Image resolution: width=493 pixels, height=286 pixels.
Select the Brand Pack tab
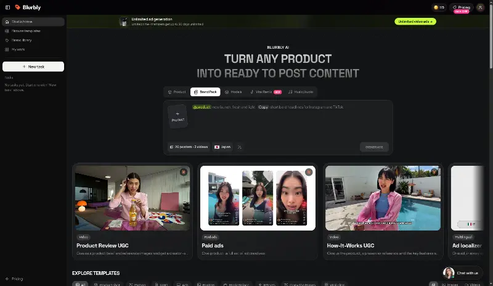(x=205, y=92)
